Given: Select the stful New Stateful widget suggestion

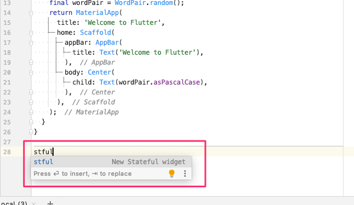Looking at the screenshot, I should [111, 162].
